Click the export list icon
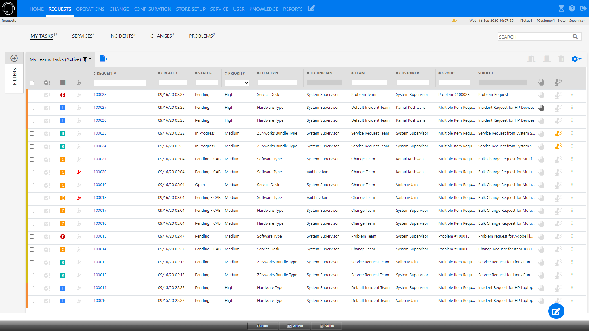This screenshot has width=589, height=331. coord(104,58)
